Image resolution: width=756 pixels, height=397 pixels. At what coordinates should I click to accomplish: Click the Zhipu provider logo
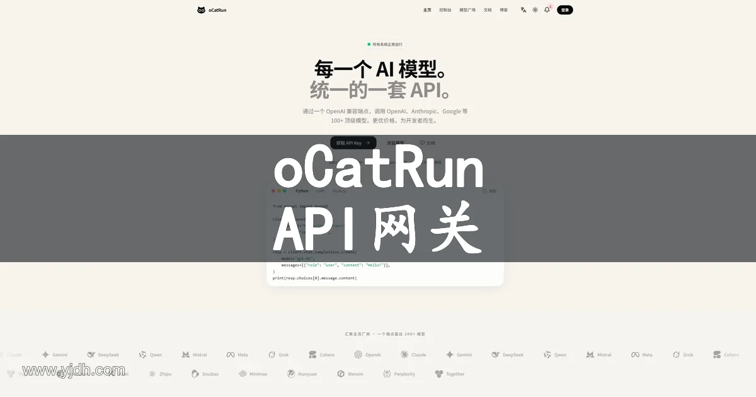point(160,374)
